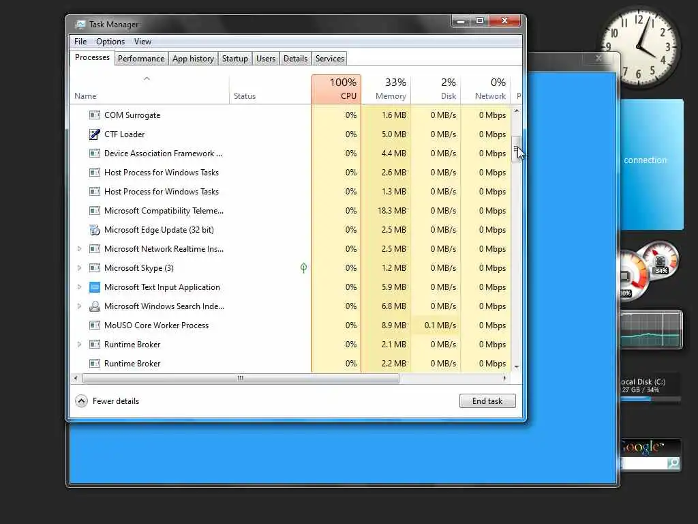This screenshot has height=524, width=698.
Task: Click the CTF Loader pen icon
Action: (x=94, y=134)
